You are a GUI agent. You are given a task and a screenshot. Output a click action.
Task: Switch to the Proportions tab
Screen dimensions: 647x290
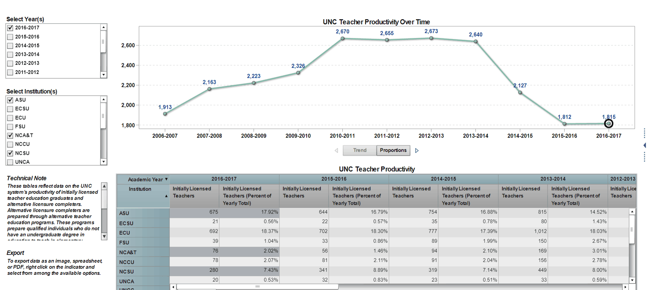coord(393,150)
